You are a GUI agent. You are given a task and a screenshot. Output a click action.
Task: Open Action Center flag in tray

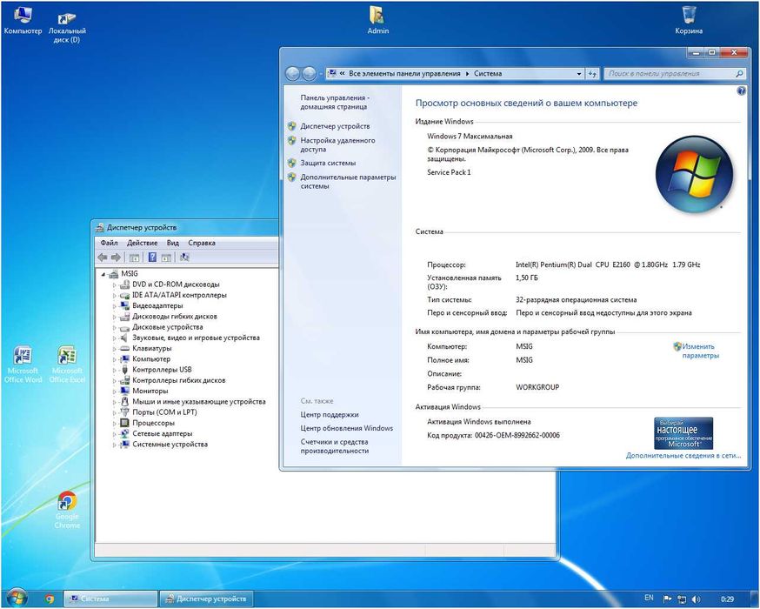pyautogui.click(x=668, y=599)
